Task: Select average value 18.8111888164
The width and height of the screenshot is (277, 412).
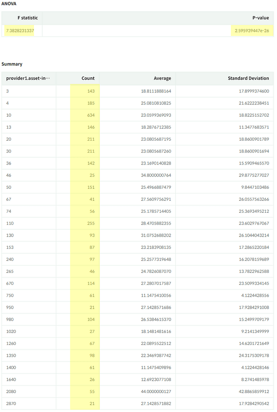Action: point(156,91)
